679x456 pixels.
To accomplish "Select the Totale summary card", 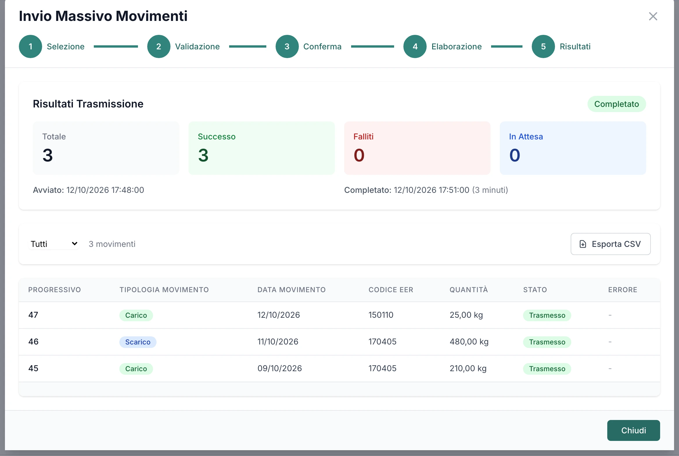I will [x=106, y=148].
